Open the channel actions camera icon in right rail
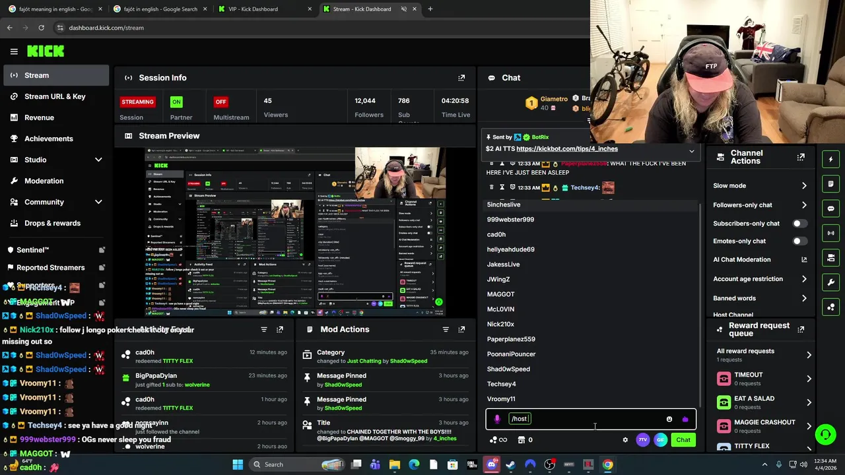 (x=831, y=258)
